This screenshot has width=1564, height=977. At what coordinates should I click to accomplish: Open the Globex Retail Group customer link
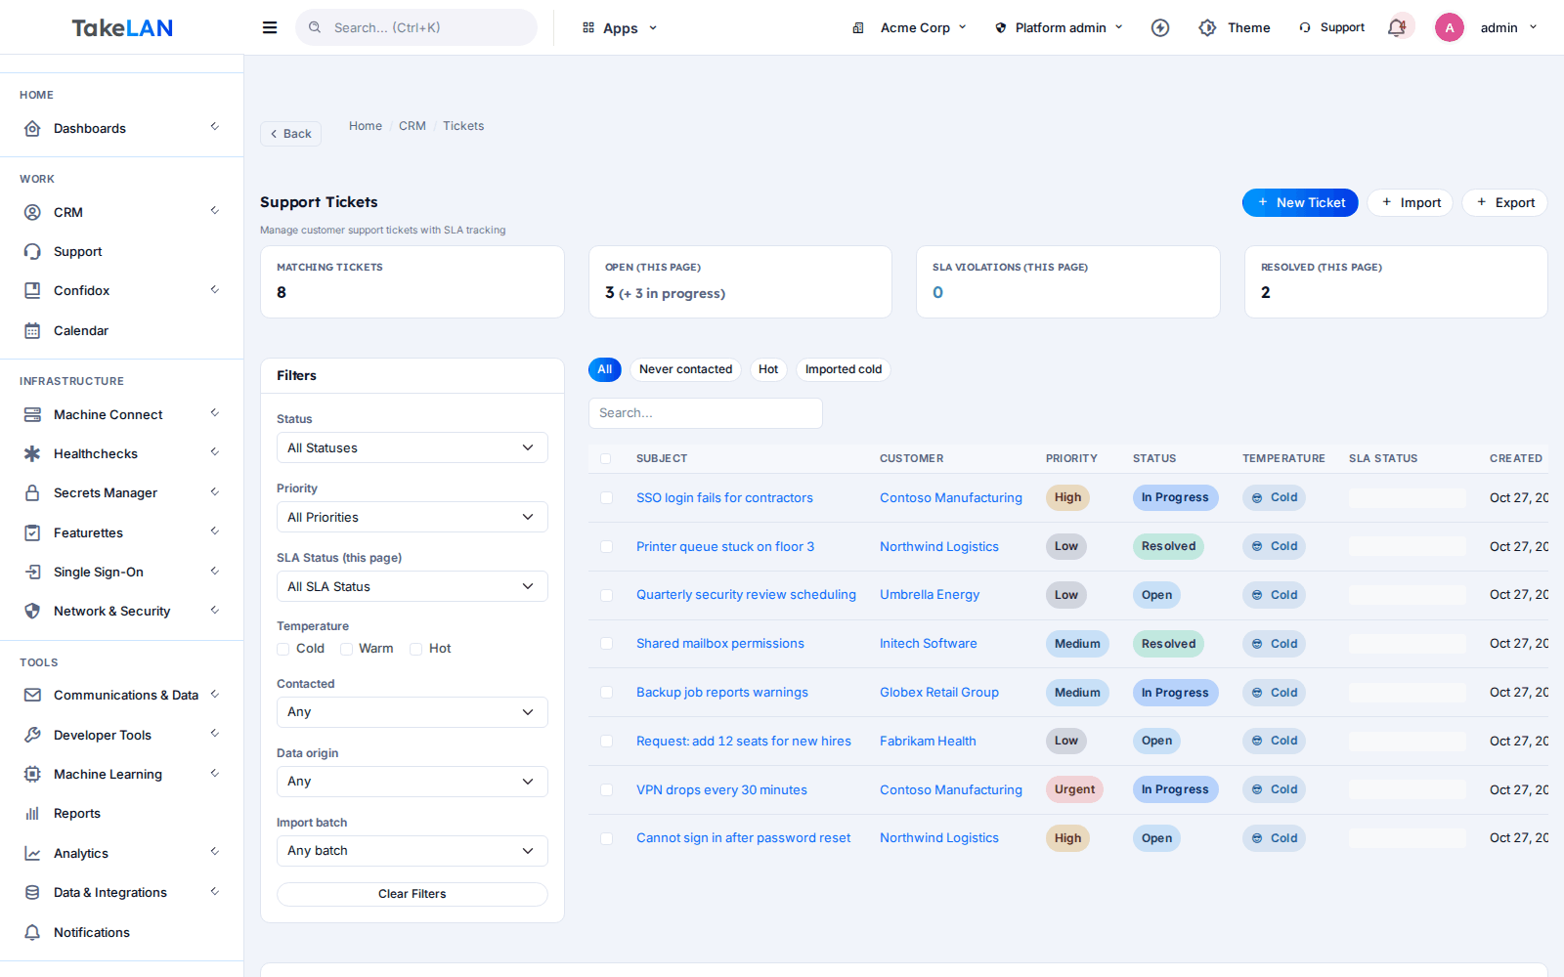point(939,693)
